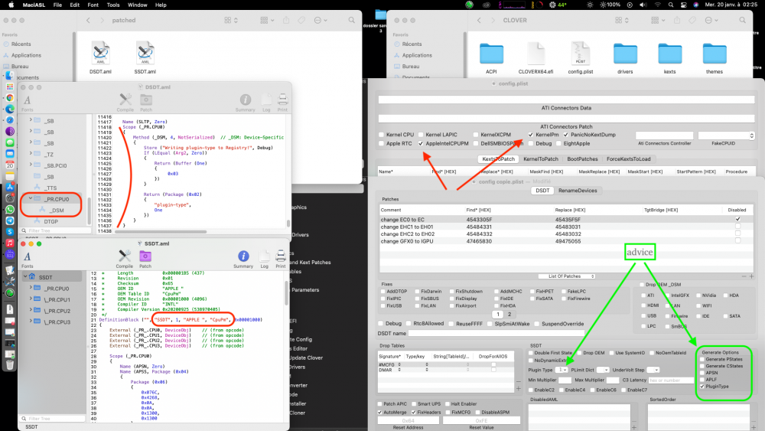The width and height of the screenshot is (765, 431).
Task: Click the FakeCPUID stepper arrows
Action: click(x=751, y=136)
